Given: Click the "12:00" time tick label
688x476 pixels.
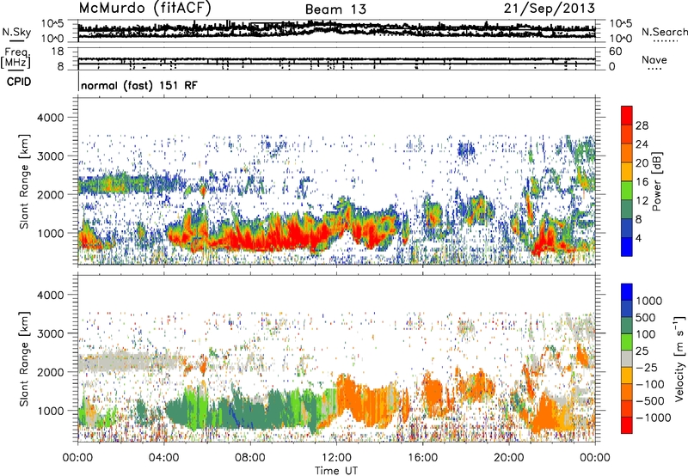Looking at the screenshot, I should [336, 458].
